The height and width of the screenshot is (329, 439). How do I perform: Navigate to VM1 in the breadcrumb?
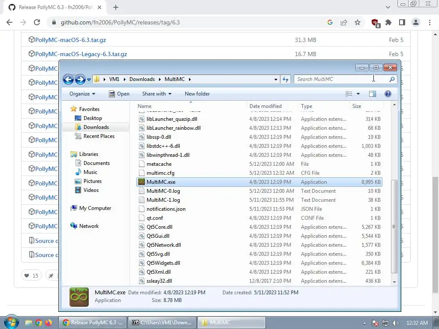pos(114,79)
